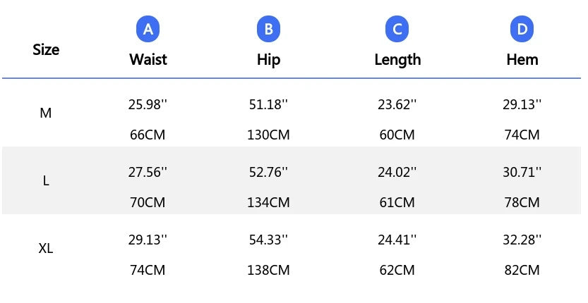This screenshot has height=303, width=588.
Task: Select the Length column header
Action: (x=397, y=59)
